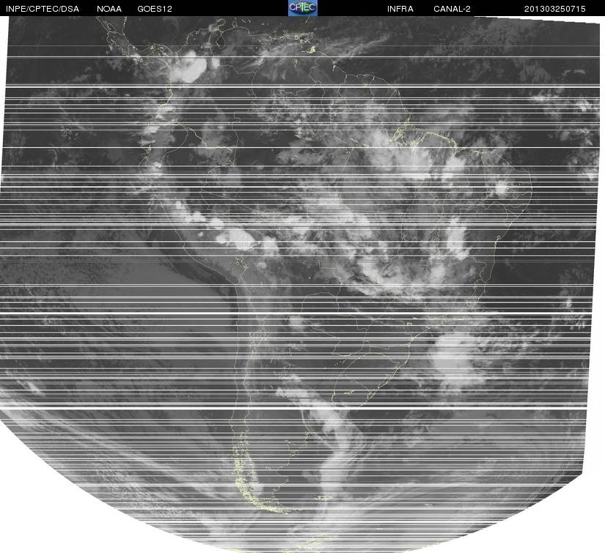605x553 pixels.
Task: Click the INPE/CPTEC/DSA header text
Action: click(43, 9)
